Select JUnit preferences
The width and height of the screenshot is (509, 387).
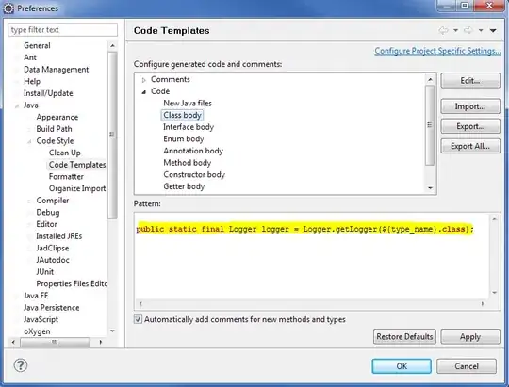click(x=45, y=272)
